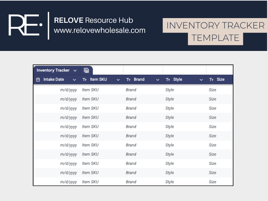Expand the Inventory Tracker table name dropdown
The height and width of the screenshot is (201, 268).
[75, 71]
